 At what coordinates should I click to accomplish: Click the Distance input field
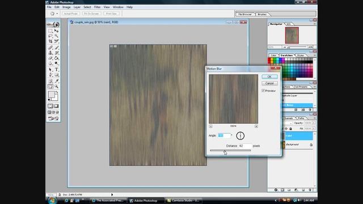pyautogui.click(x=245, y=146)
